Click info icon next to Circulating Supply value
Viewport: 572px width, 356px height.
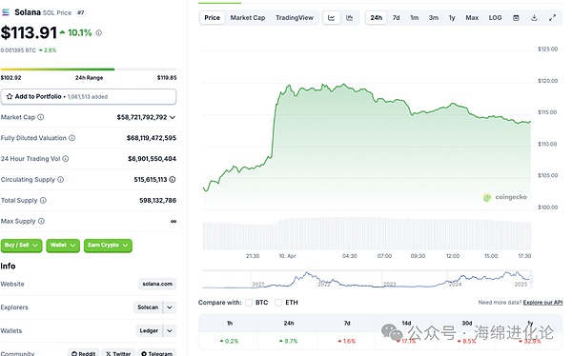173,180
